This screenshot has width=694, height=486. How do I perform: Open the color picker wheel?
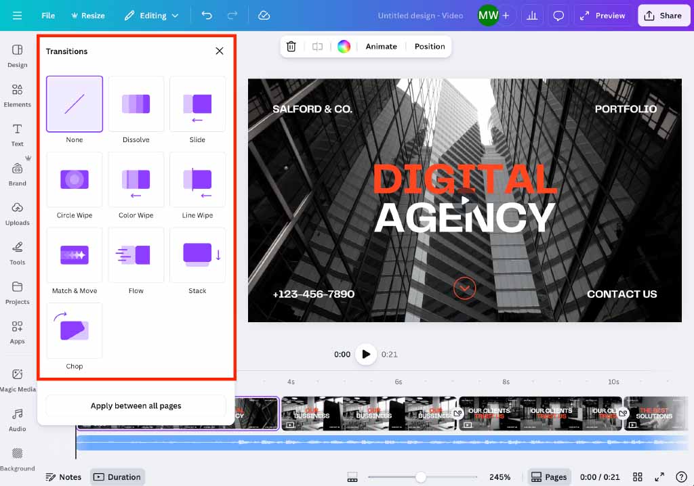344,46
